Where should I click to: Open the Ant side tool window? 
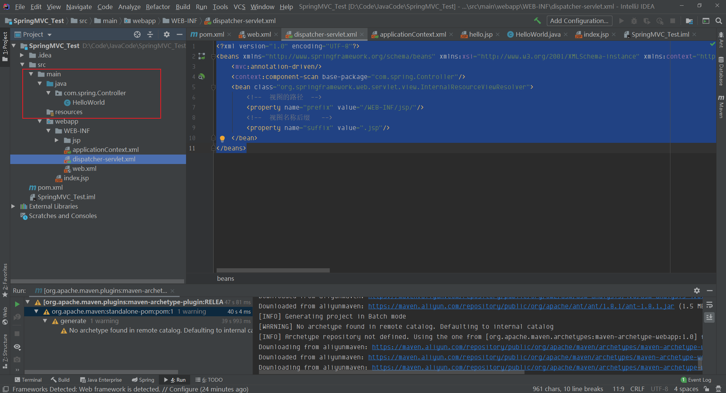pyautogui.click(x=721, y=40)
